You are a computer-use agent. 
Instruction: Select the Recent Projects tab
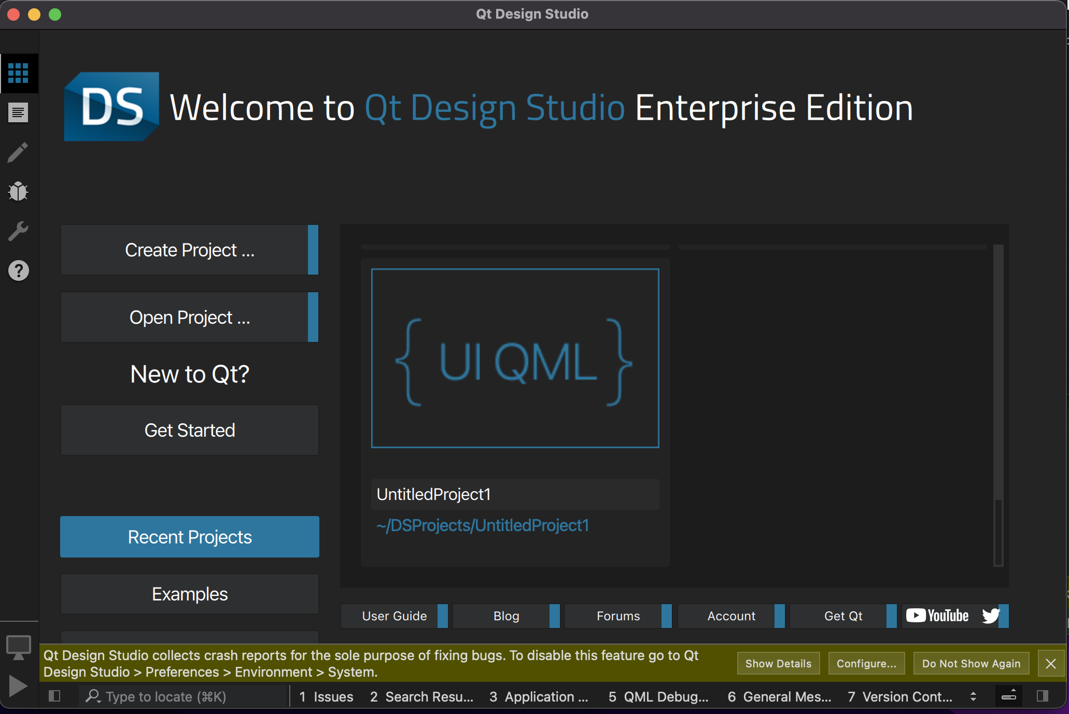[190, 537]
